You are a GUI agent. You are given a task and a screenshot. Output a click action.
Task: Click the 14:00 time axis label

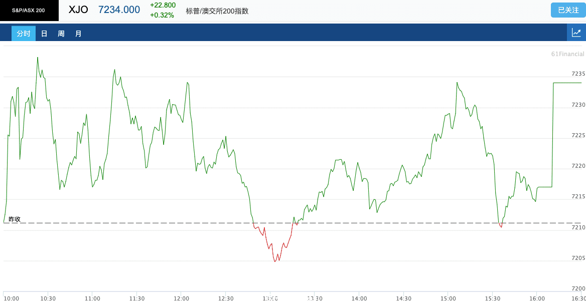pos(359,298)
